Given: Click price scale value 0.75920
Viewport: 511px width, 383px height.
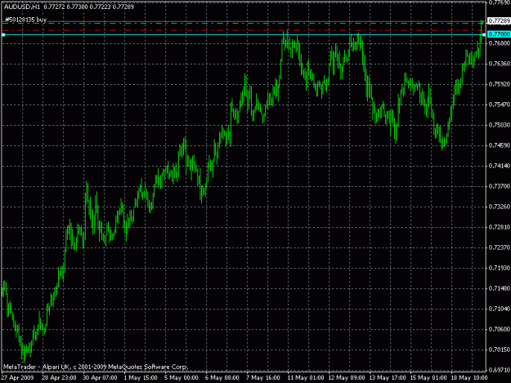Looking at the screenshot, I should coord(500,84).
